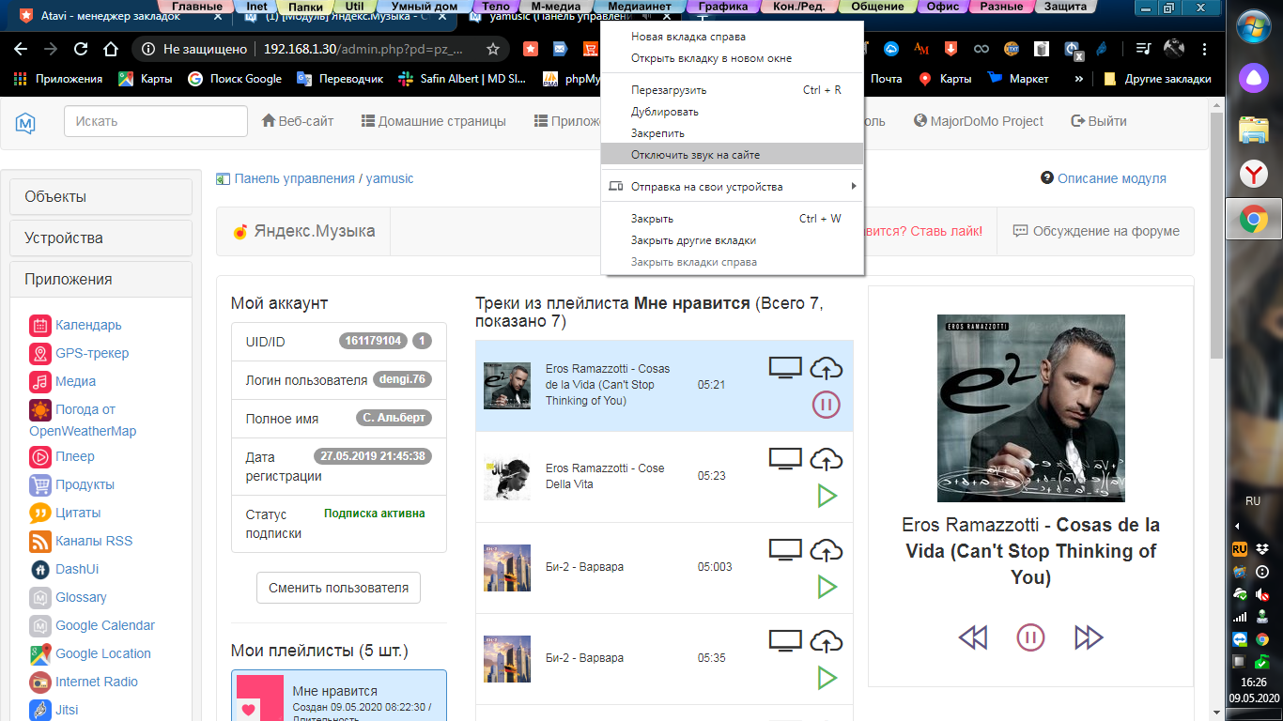Viewport: 1283px width, 721px height.
Task: Reload the page with the browser refresh icon
Action: pyautogui.click(x=81, y=49)
